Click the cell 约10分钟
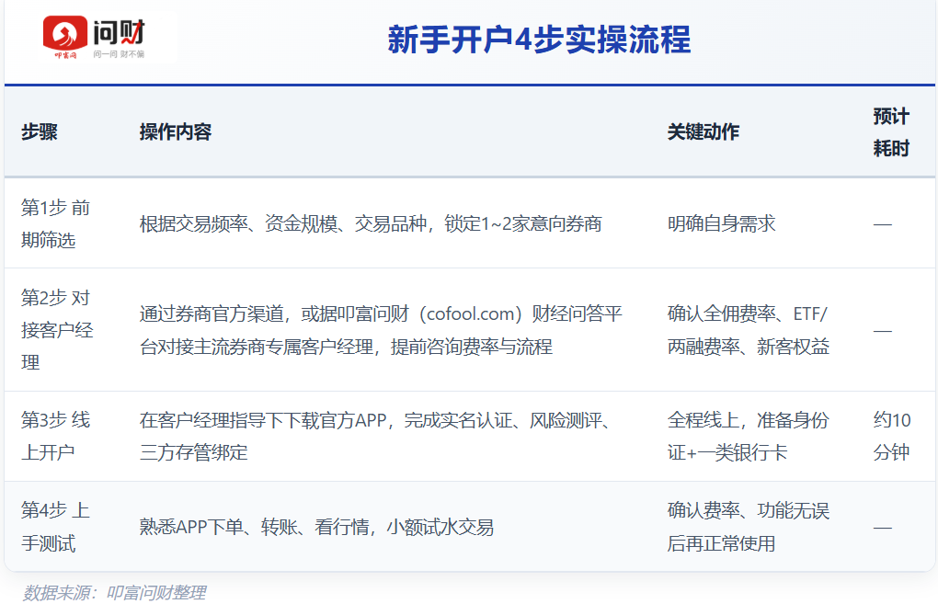 tap(892, 436)
